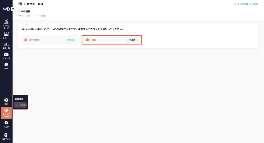Click the LINE integration card
The image size is (264, 143).
112,40
